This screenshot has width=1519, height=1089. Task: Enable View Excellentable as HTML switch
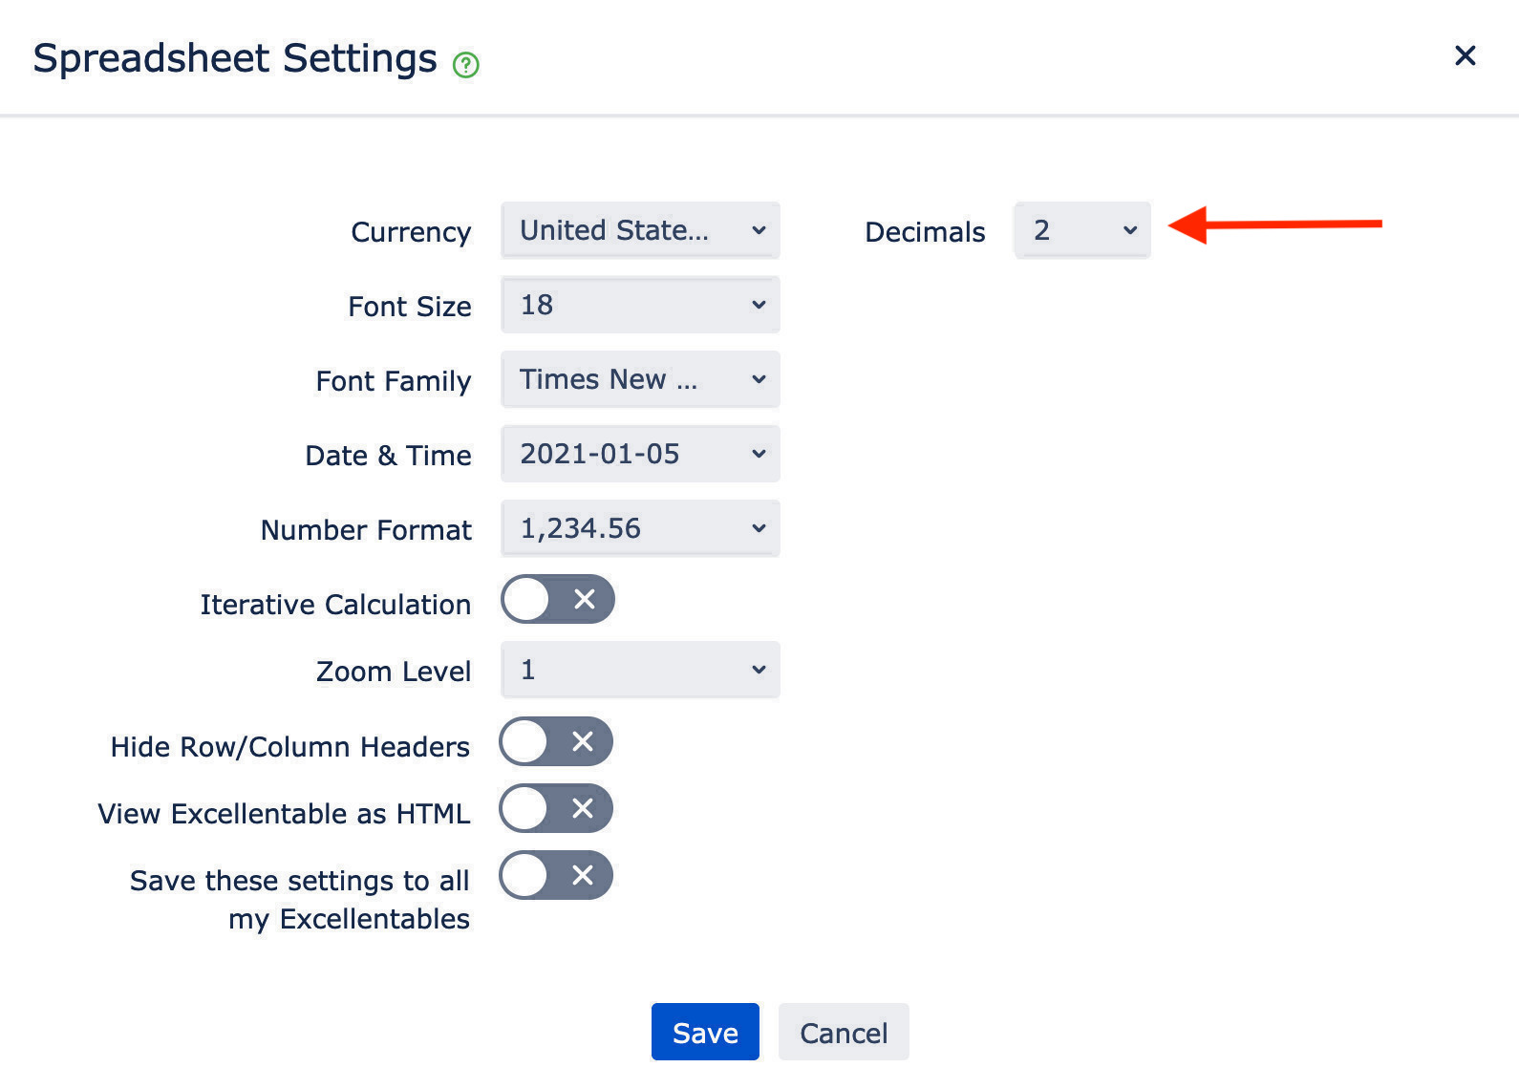coord(556,808)
